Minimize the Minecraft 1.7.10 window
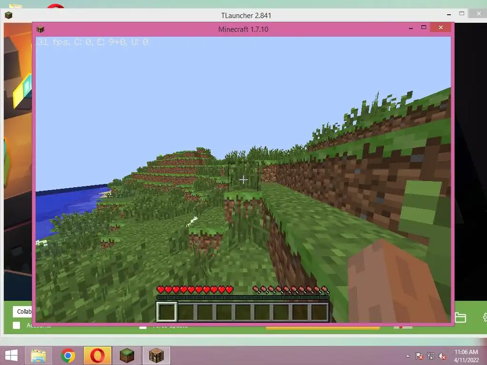 411,28
